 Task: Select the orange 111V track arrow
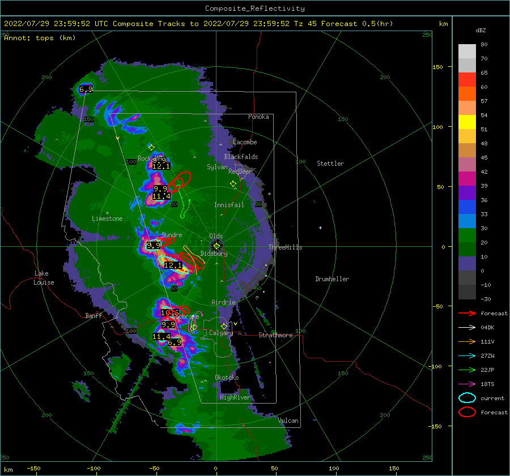467,341
